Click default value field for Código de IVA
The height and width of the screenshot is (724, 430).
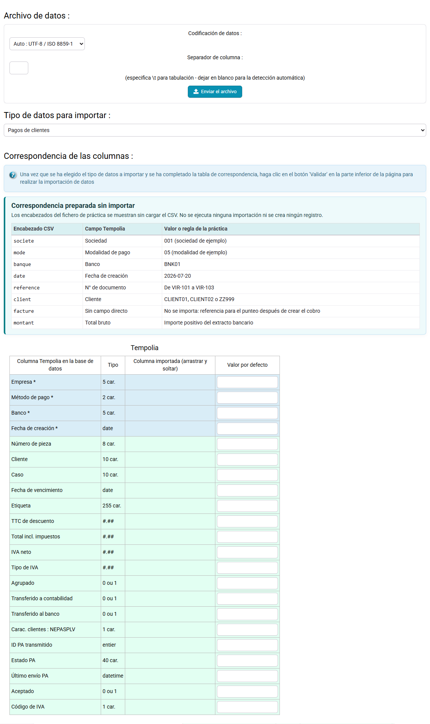(x=247, y=707)
